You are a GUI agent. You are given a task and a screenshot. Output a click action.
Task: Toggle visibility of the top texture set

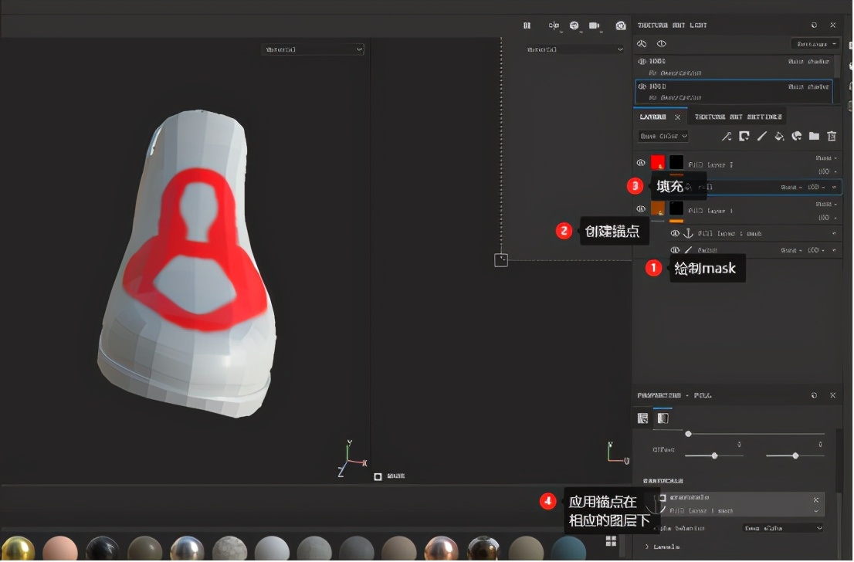(x=642, y=62)
